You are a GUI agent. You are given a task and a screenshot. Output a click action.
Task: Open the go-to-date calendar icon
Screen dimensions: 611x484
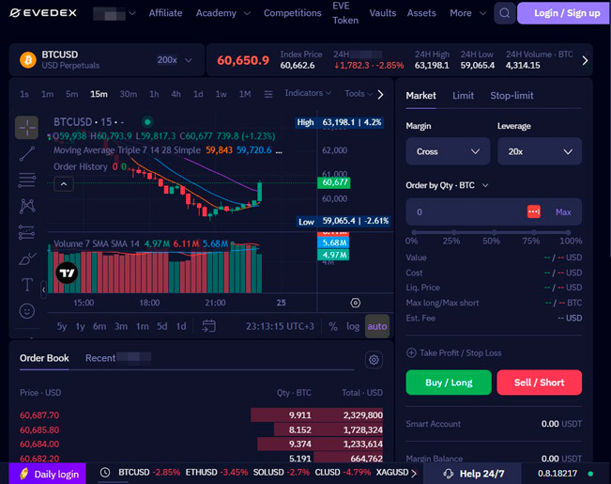[x=209, y=326]
